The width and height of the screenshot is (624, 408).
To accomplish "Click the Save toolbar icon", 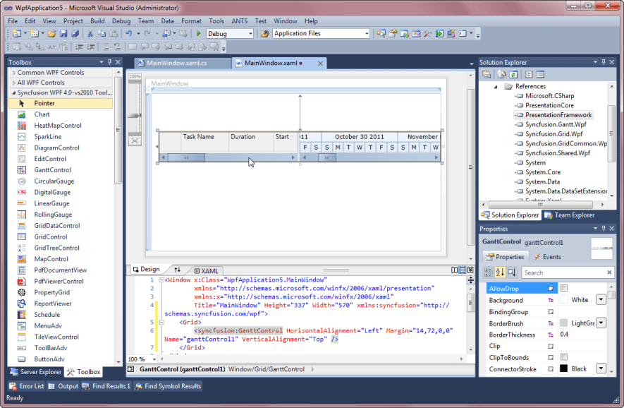I will 63,33.
